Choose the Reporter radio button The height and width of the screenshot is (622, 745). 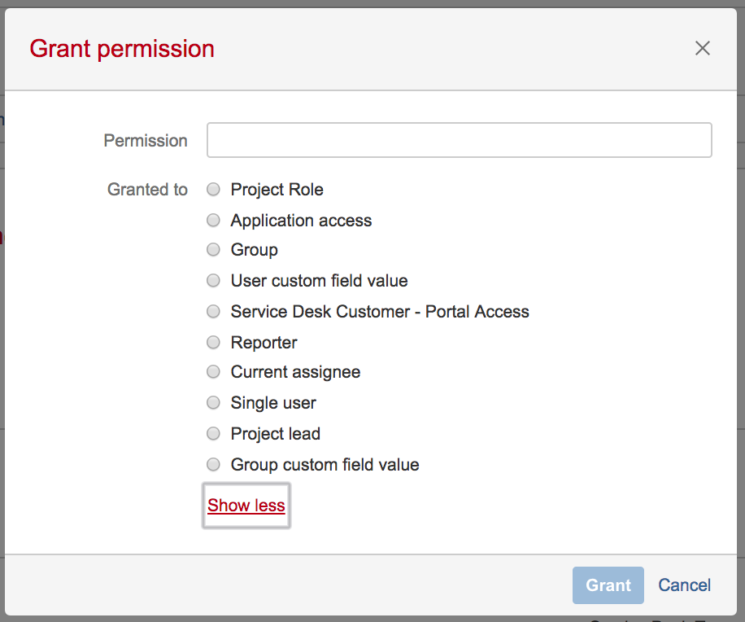tap(213, 343)
